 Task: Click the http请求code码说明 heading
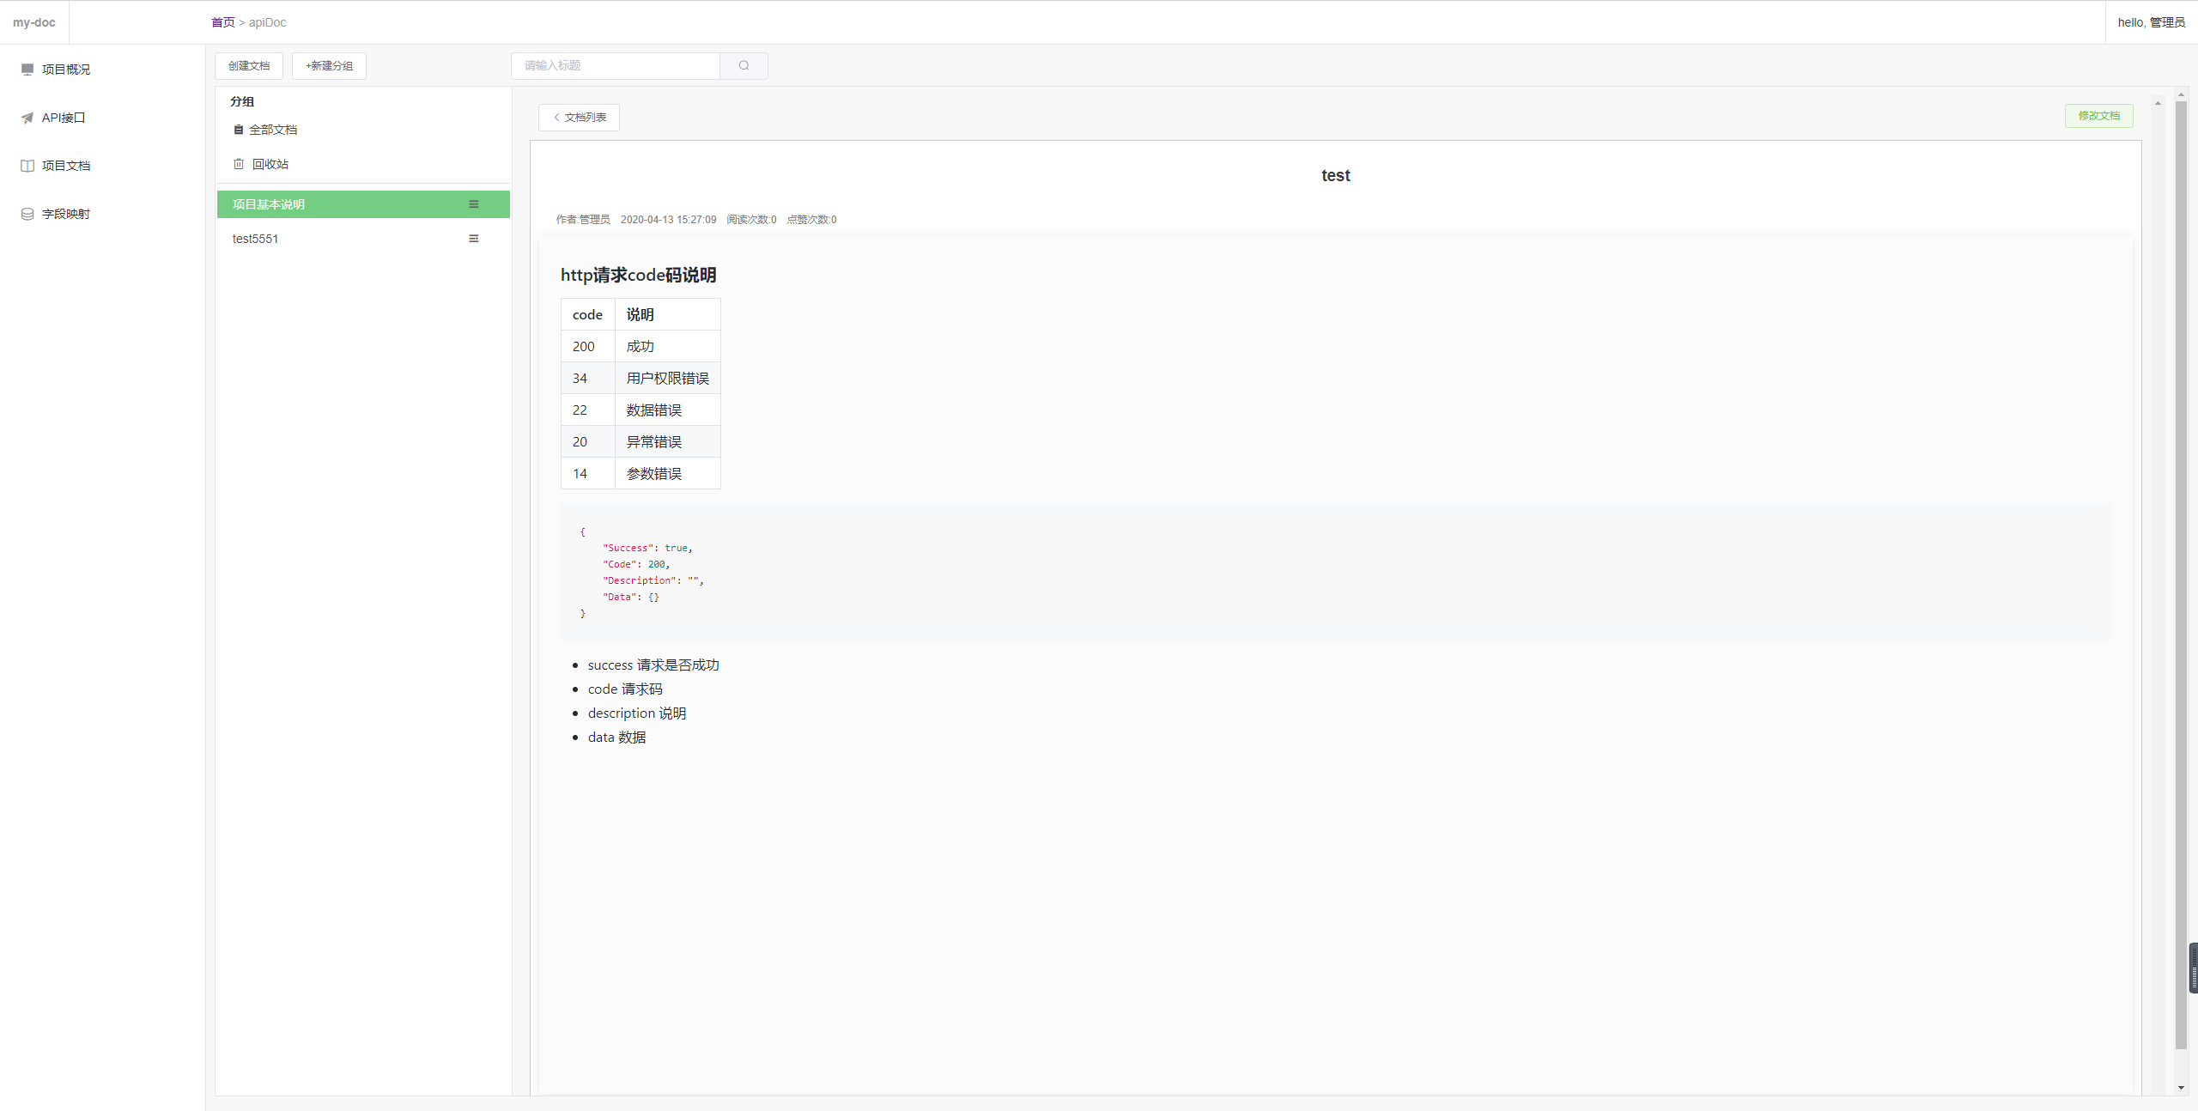click(x=639, y=276)
